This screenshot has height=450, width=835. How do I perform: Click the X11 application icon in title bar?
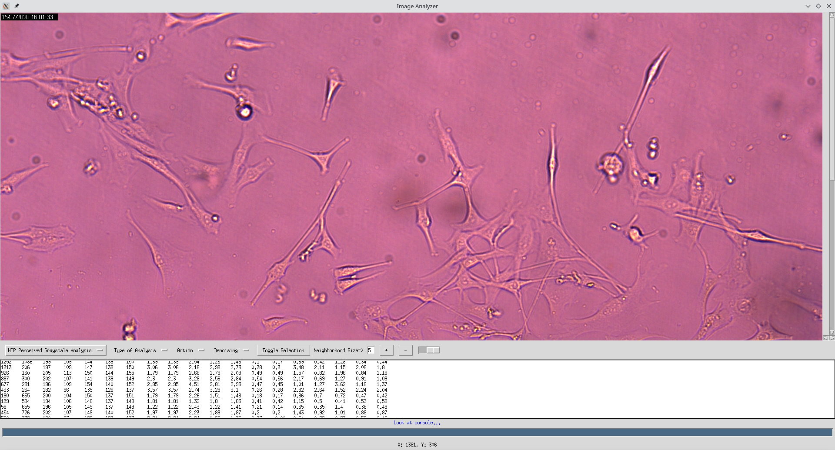[x=6, y=6]
